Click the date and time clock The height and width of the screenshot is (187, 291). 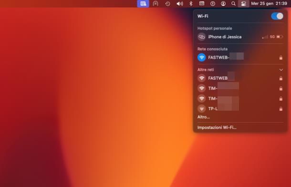pyautogui.click(x=269, y=3)
